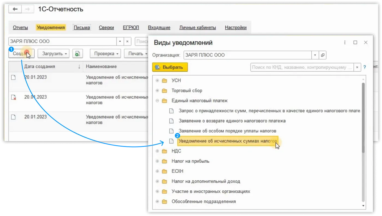Expand the Налог на прибыль folder
Screen dimensions: 382x216
157,161
